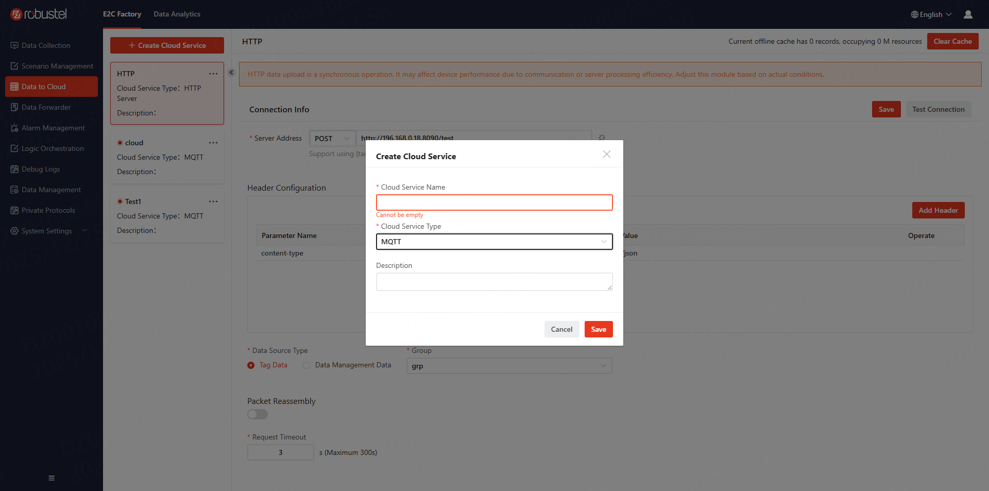Open Alarm Management in sidebar
The width and height of the screenshot is (989, 491).
pyautogui.click(x=53, y=128)
